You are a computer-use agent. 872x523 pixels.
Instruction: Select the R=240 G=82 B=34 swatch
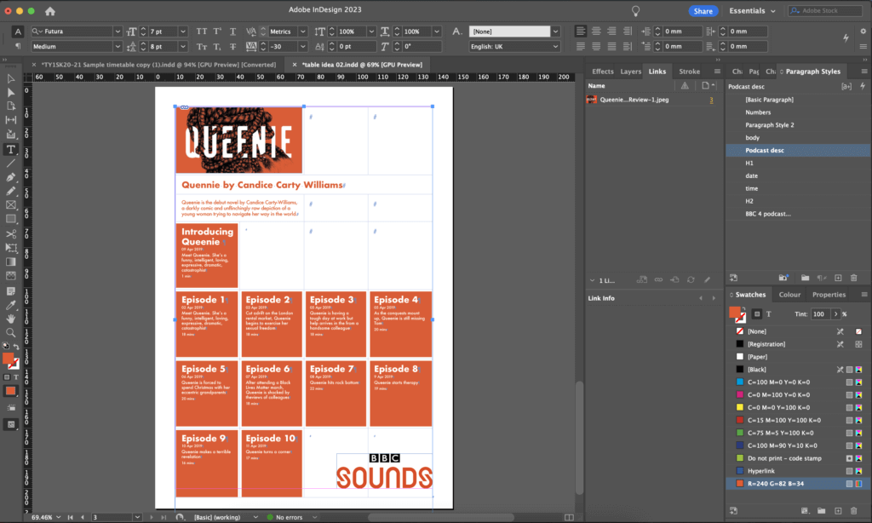click(x=798, y=484)
